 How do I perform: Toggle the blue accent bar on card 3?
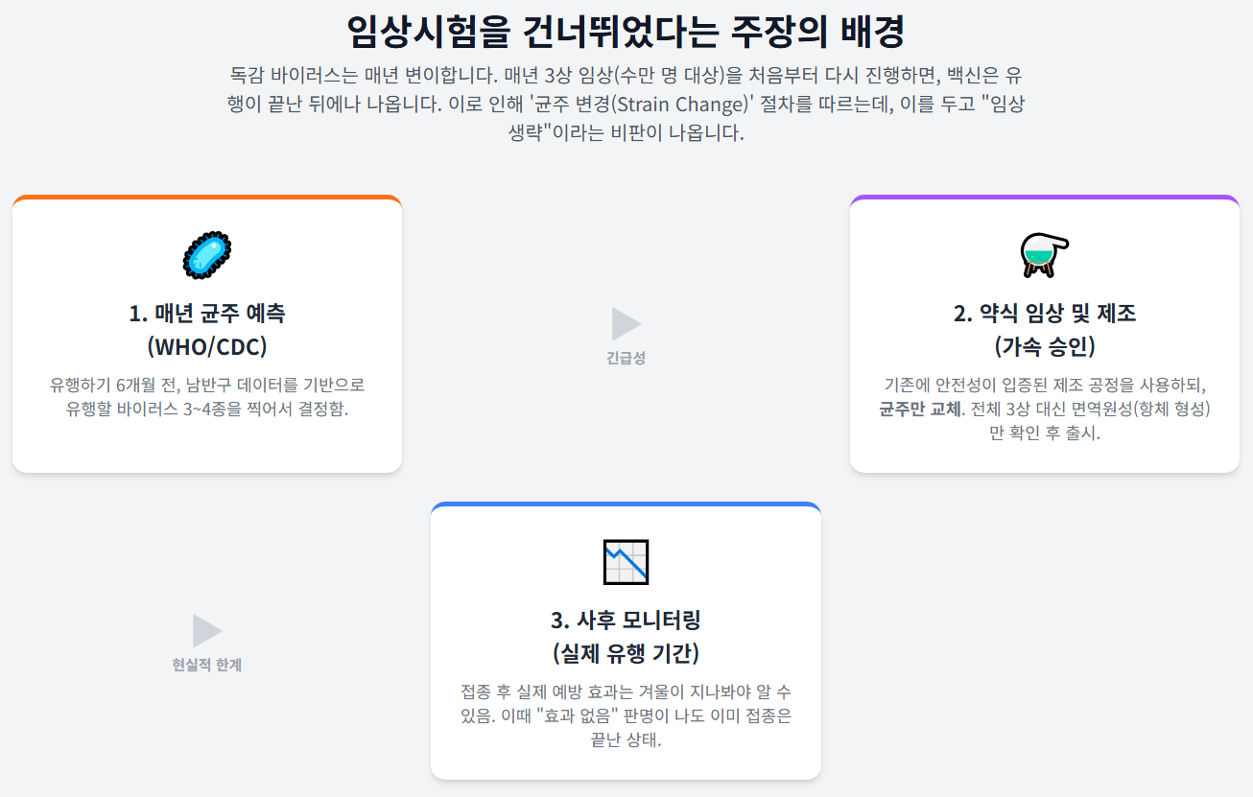(628, 505)
